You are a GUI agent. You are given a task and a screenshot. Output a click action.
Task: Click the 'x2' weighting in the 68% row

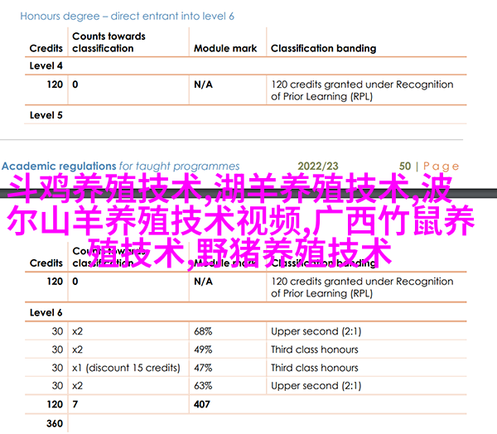coord(77,331)
